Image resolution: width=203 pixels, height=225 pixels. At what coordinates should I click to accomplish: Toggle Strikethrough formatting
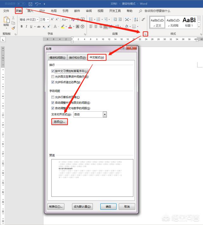(x=39, y=26)
